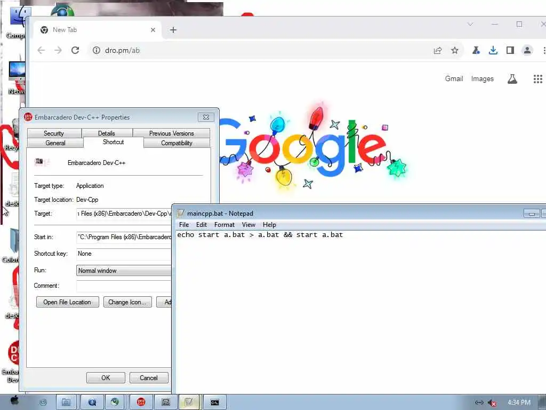The image size is (546, 410).
Task: Expand the tab search chevron in Chrome
Action: coord(470,24)
